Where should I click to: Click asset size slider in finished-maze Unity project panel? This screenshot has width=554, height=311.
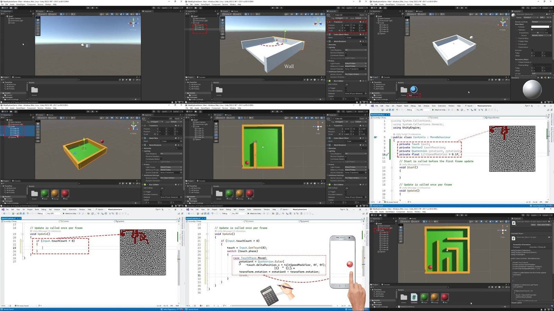(x=505, y=307)
